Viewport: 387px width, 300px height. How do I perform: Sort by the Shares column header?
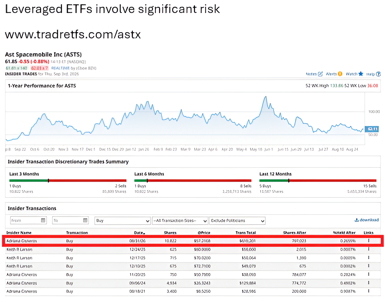click(x=170, y=232)
